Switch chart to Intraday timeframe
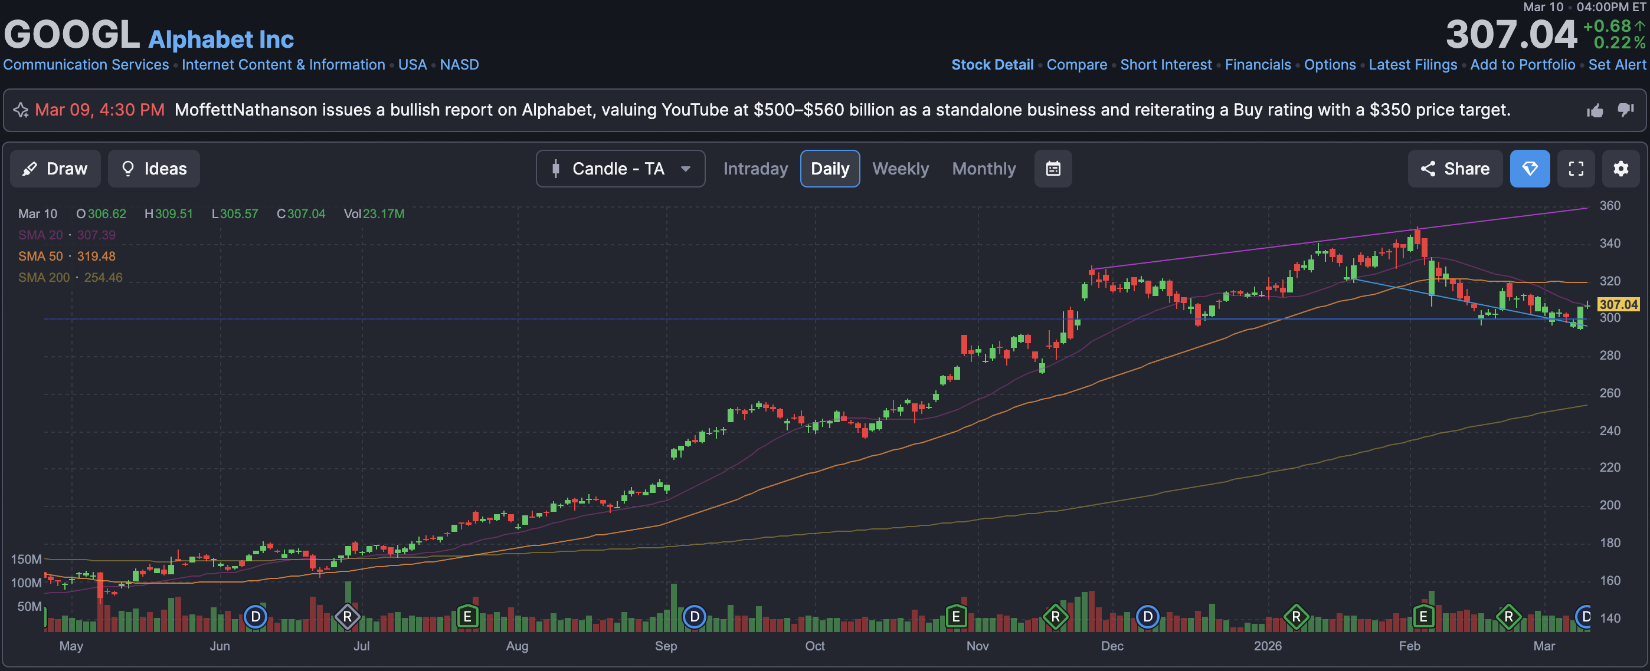This screenshot has height=671, width=1650. click(755, 169)
